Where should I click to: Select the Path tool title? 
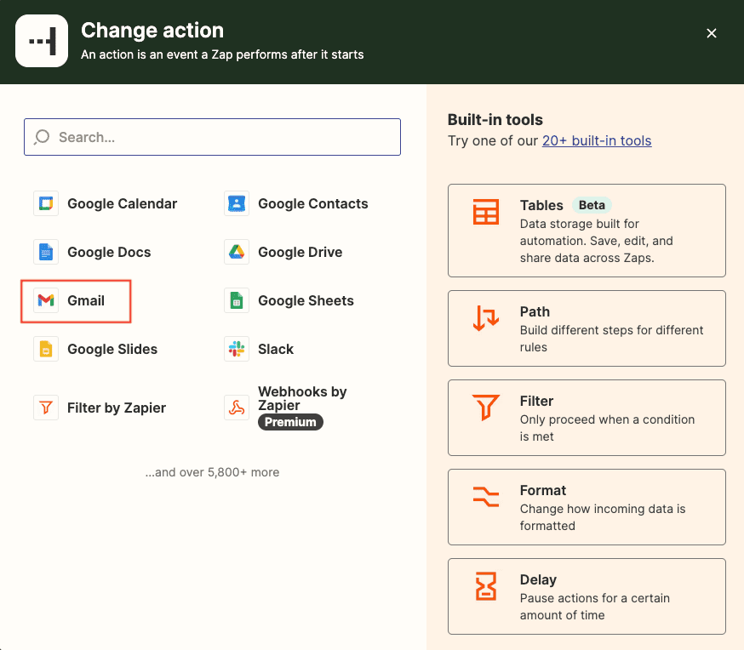pyautogui.click(x=535, y=312)
